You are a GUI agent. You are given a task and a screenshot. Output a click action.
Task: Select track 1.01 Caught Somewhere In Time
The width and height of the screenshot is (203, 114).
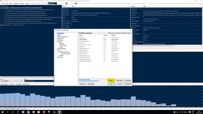[29, 10]
